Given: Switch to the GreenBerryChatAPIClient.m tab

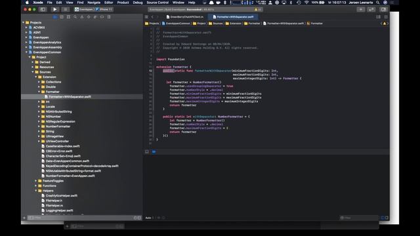Looking at the screenshot, I should [185, 17].
